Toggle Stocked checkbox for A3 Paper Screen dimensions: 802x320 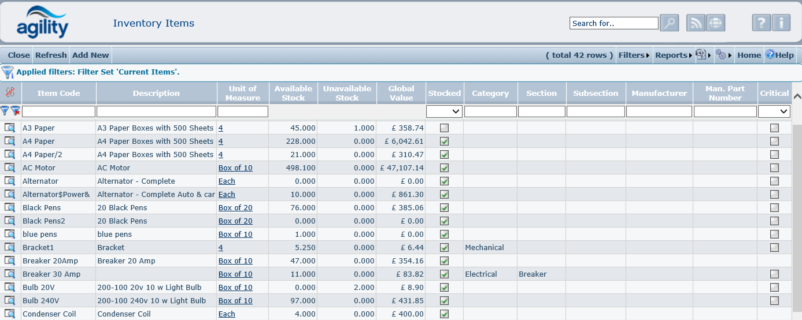pyautogui.click(x=444, y=128)
